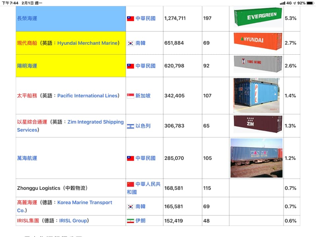Select the 285,070 capacity value
Viewport: 316px width, 237px height.
174,158
